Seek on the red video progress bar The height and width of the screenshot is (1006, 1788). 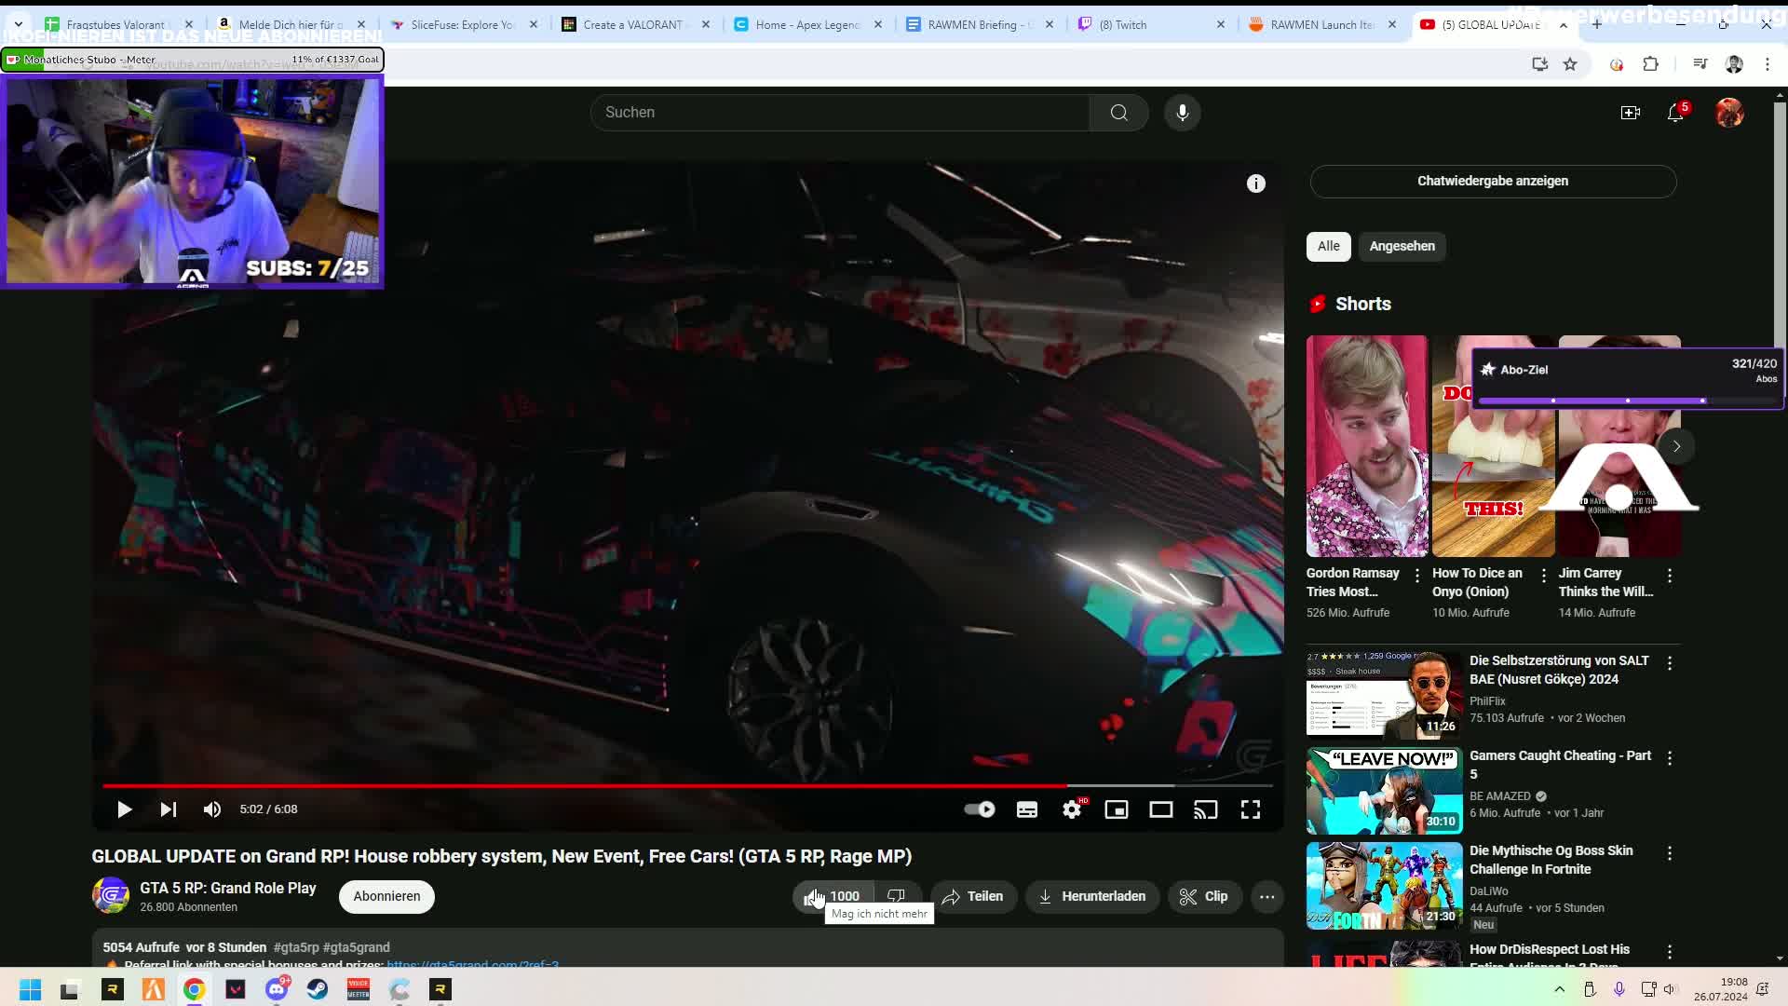tap(687, 786)
